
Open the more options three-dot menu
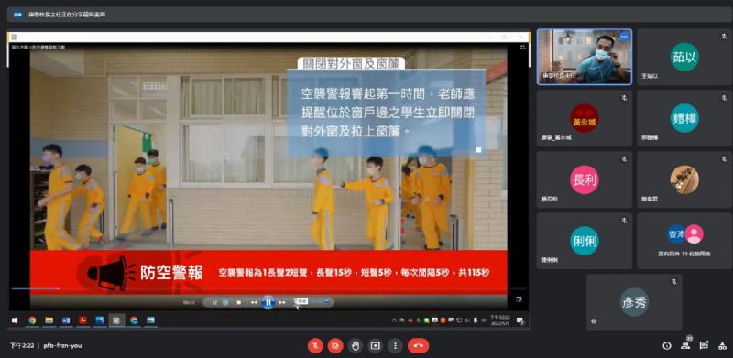[395, 346]
